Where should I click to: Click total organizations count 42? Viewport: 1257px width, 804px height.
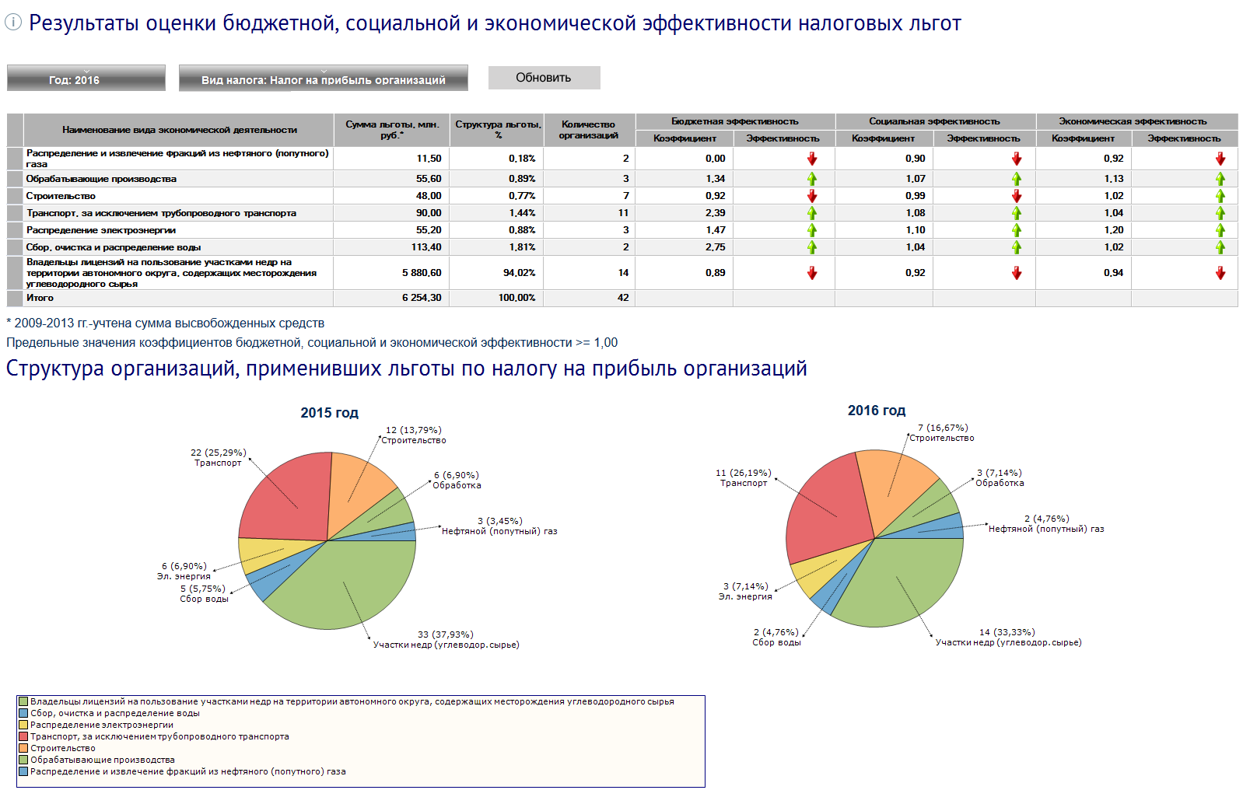tap(623, 298)
